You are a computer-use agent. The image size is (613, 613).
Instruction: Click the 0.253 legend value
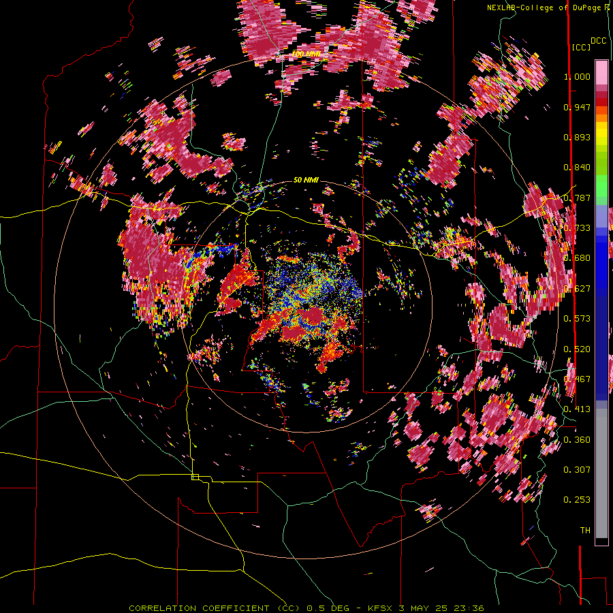[x=577, y=500]
